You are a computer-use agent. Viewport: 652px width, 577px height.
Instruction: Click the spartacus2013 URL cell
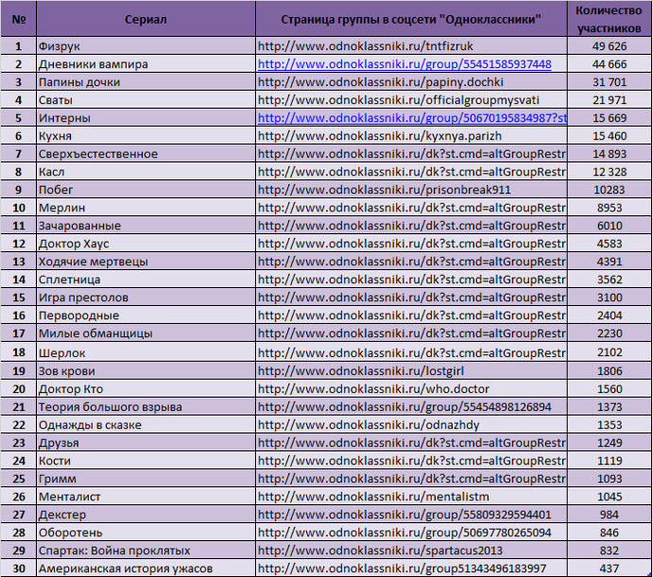[x=411, y=550]
